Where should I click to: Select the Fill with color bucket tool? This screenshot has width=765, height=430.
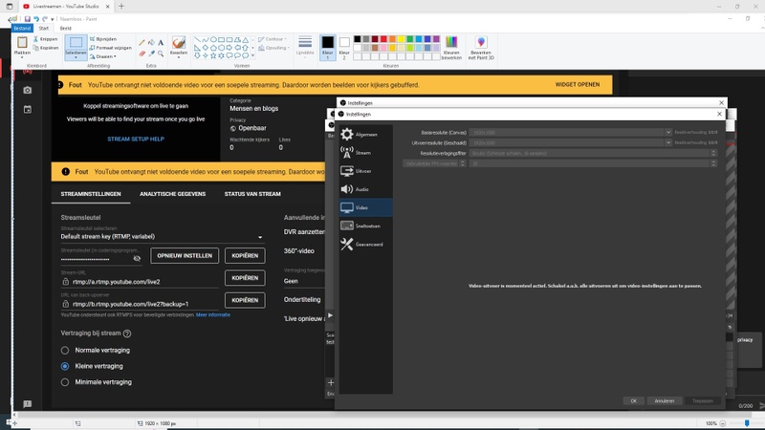pyautogui.click(x=151, y=43)
